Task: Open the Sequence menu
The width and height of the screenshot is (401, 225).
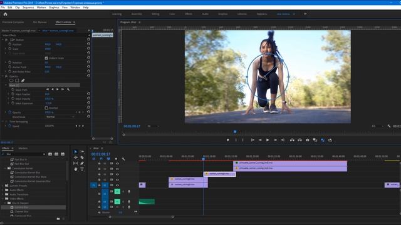Action: [x=28, y=7]
